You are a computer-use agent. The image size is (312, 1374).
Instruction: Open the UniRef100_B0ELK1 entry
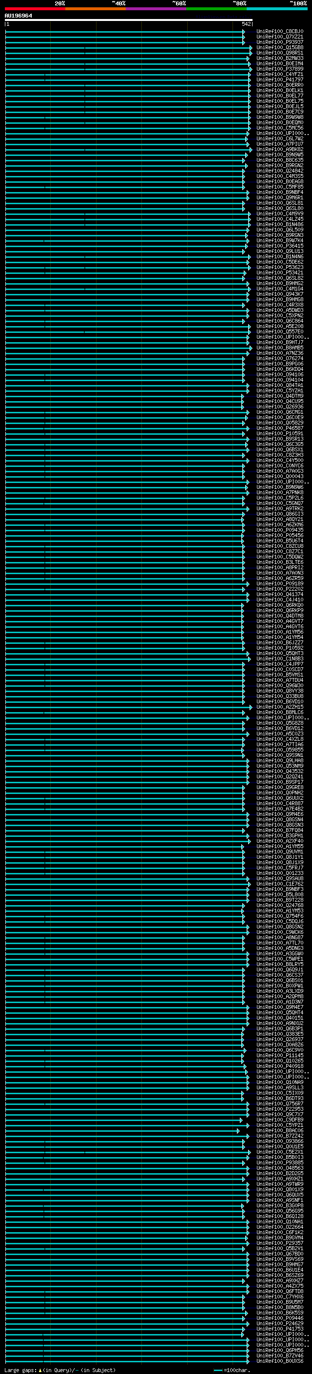(280, 90)
